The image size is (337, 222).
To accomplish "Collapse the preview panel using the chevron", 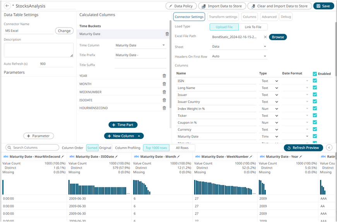I will point(329,147).
